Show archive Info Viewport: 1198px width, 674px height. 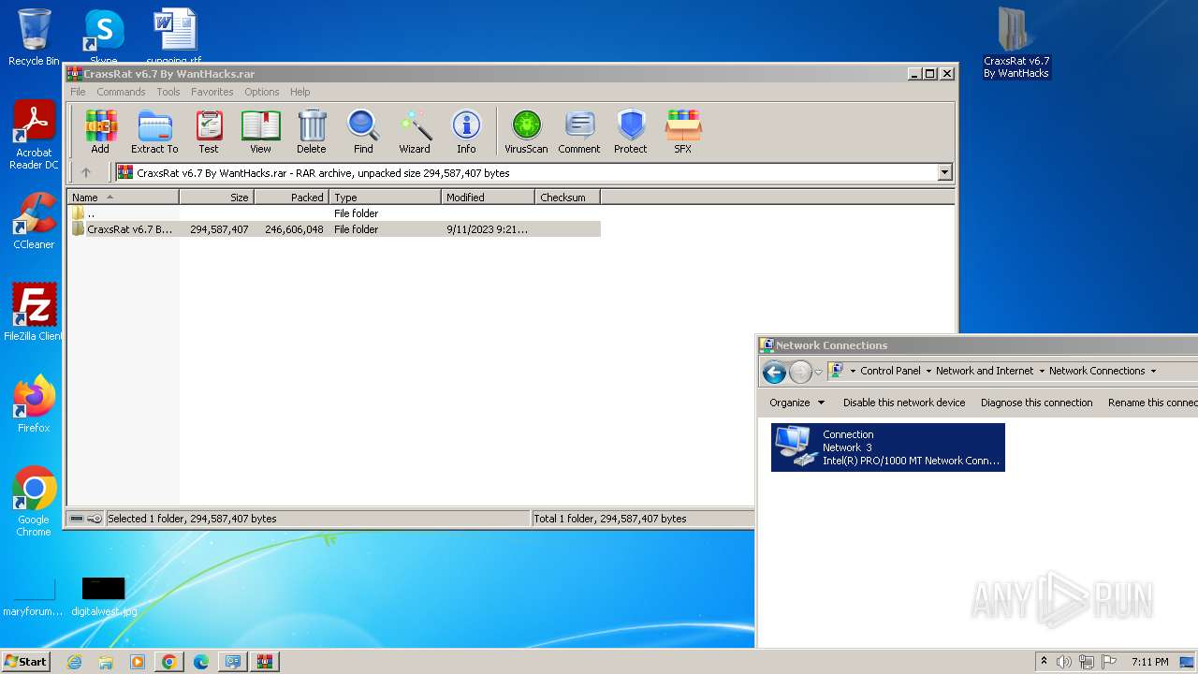point(466,131)
